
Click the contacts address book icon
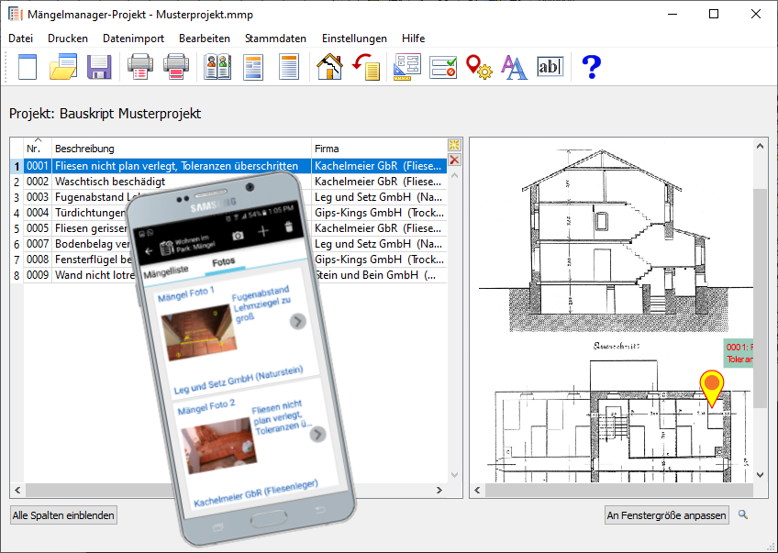(x=217, y=67)
